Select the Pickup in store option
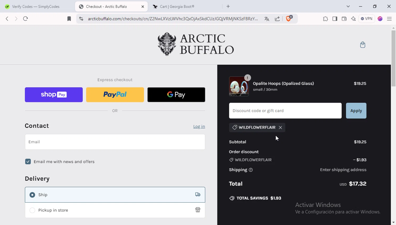The width and height of the screenshot is (396, 225). (115, 210)
